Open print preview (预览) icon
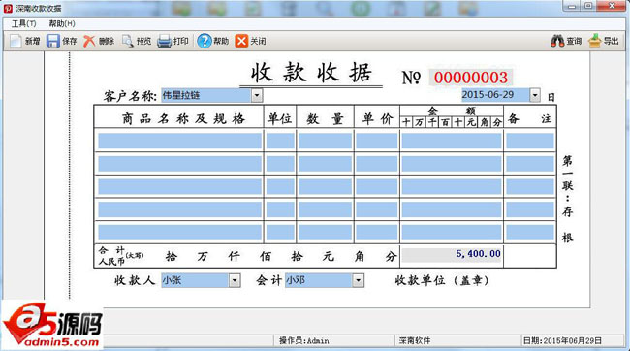 [x=127, y=41]
